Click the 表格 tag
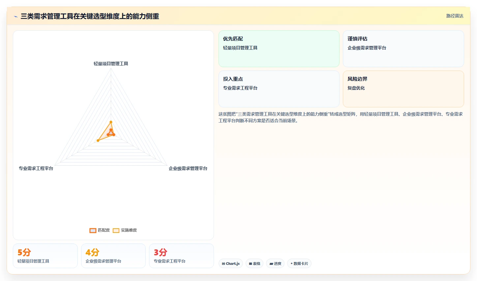Image resolution: width=477 pixels, height=281 pixels. (254, 264)
